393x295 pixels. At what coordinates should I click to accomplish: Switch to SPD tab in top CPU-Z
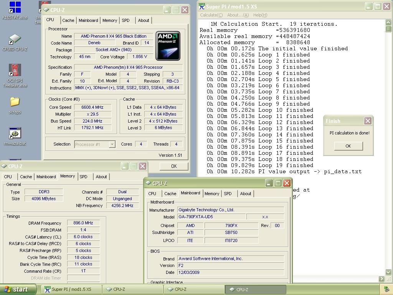coord(125,20)
